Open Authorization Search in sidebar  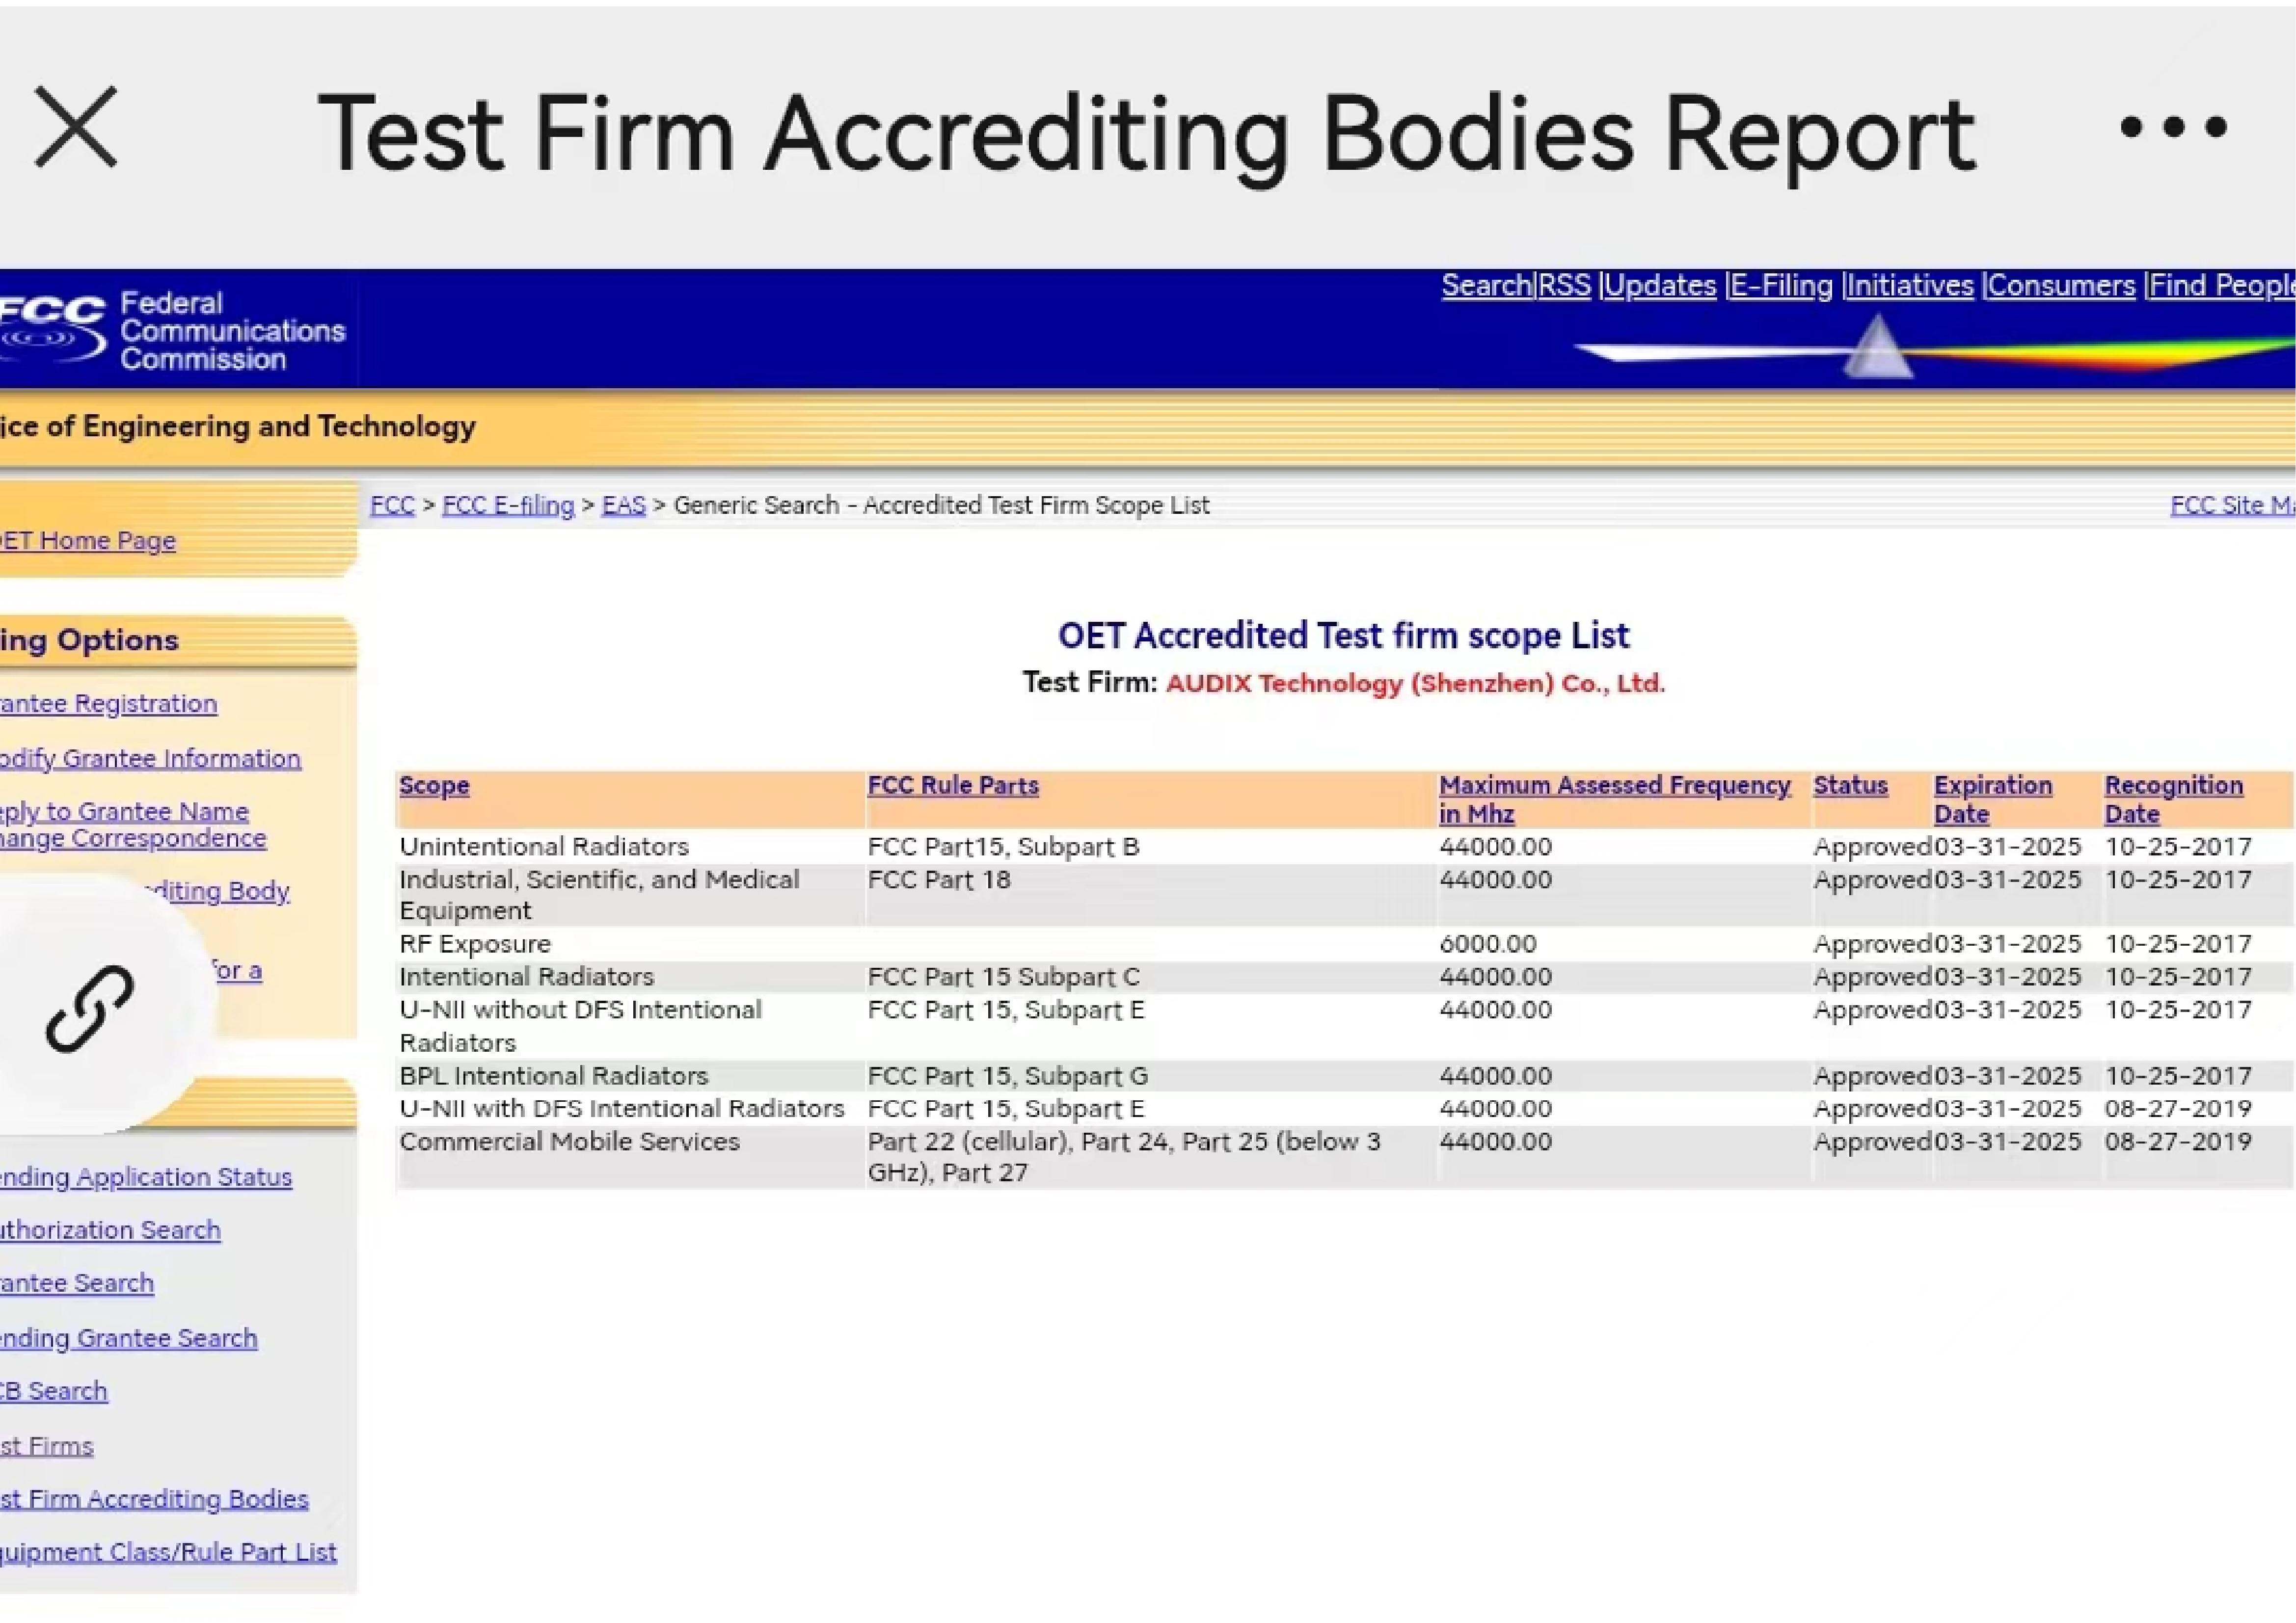110,1229
